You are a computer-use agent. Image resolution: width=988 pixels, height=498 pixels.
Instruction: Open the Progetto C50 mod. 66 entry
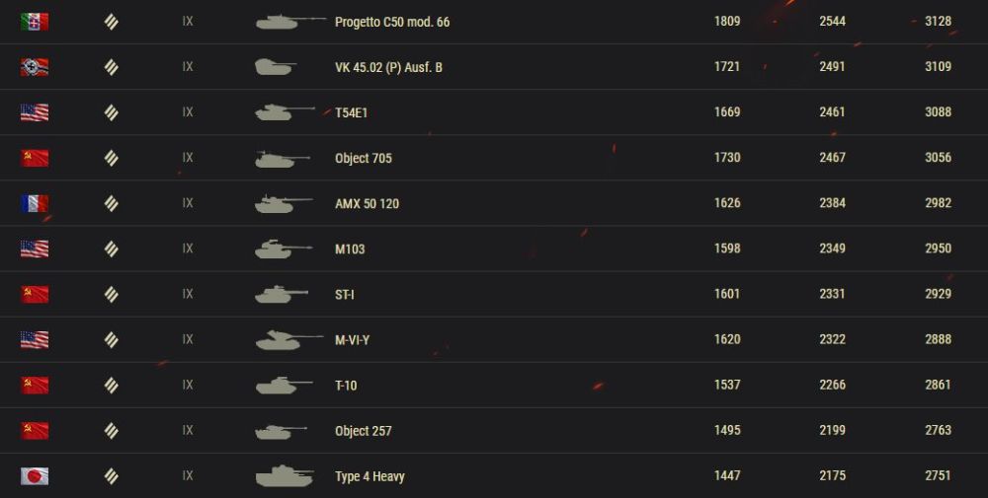point(392,22)
